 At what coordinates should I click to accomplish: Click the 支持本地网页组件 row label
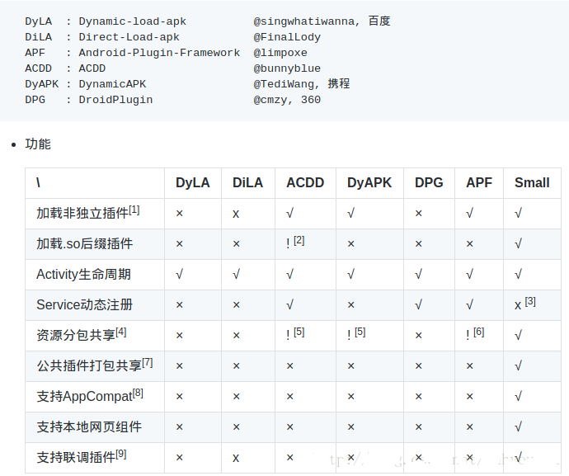click(89, 427)
